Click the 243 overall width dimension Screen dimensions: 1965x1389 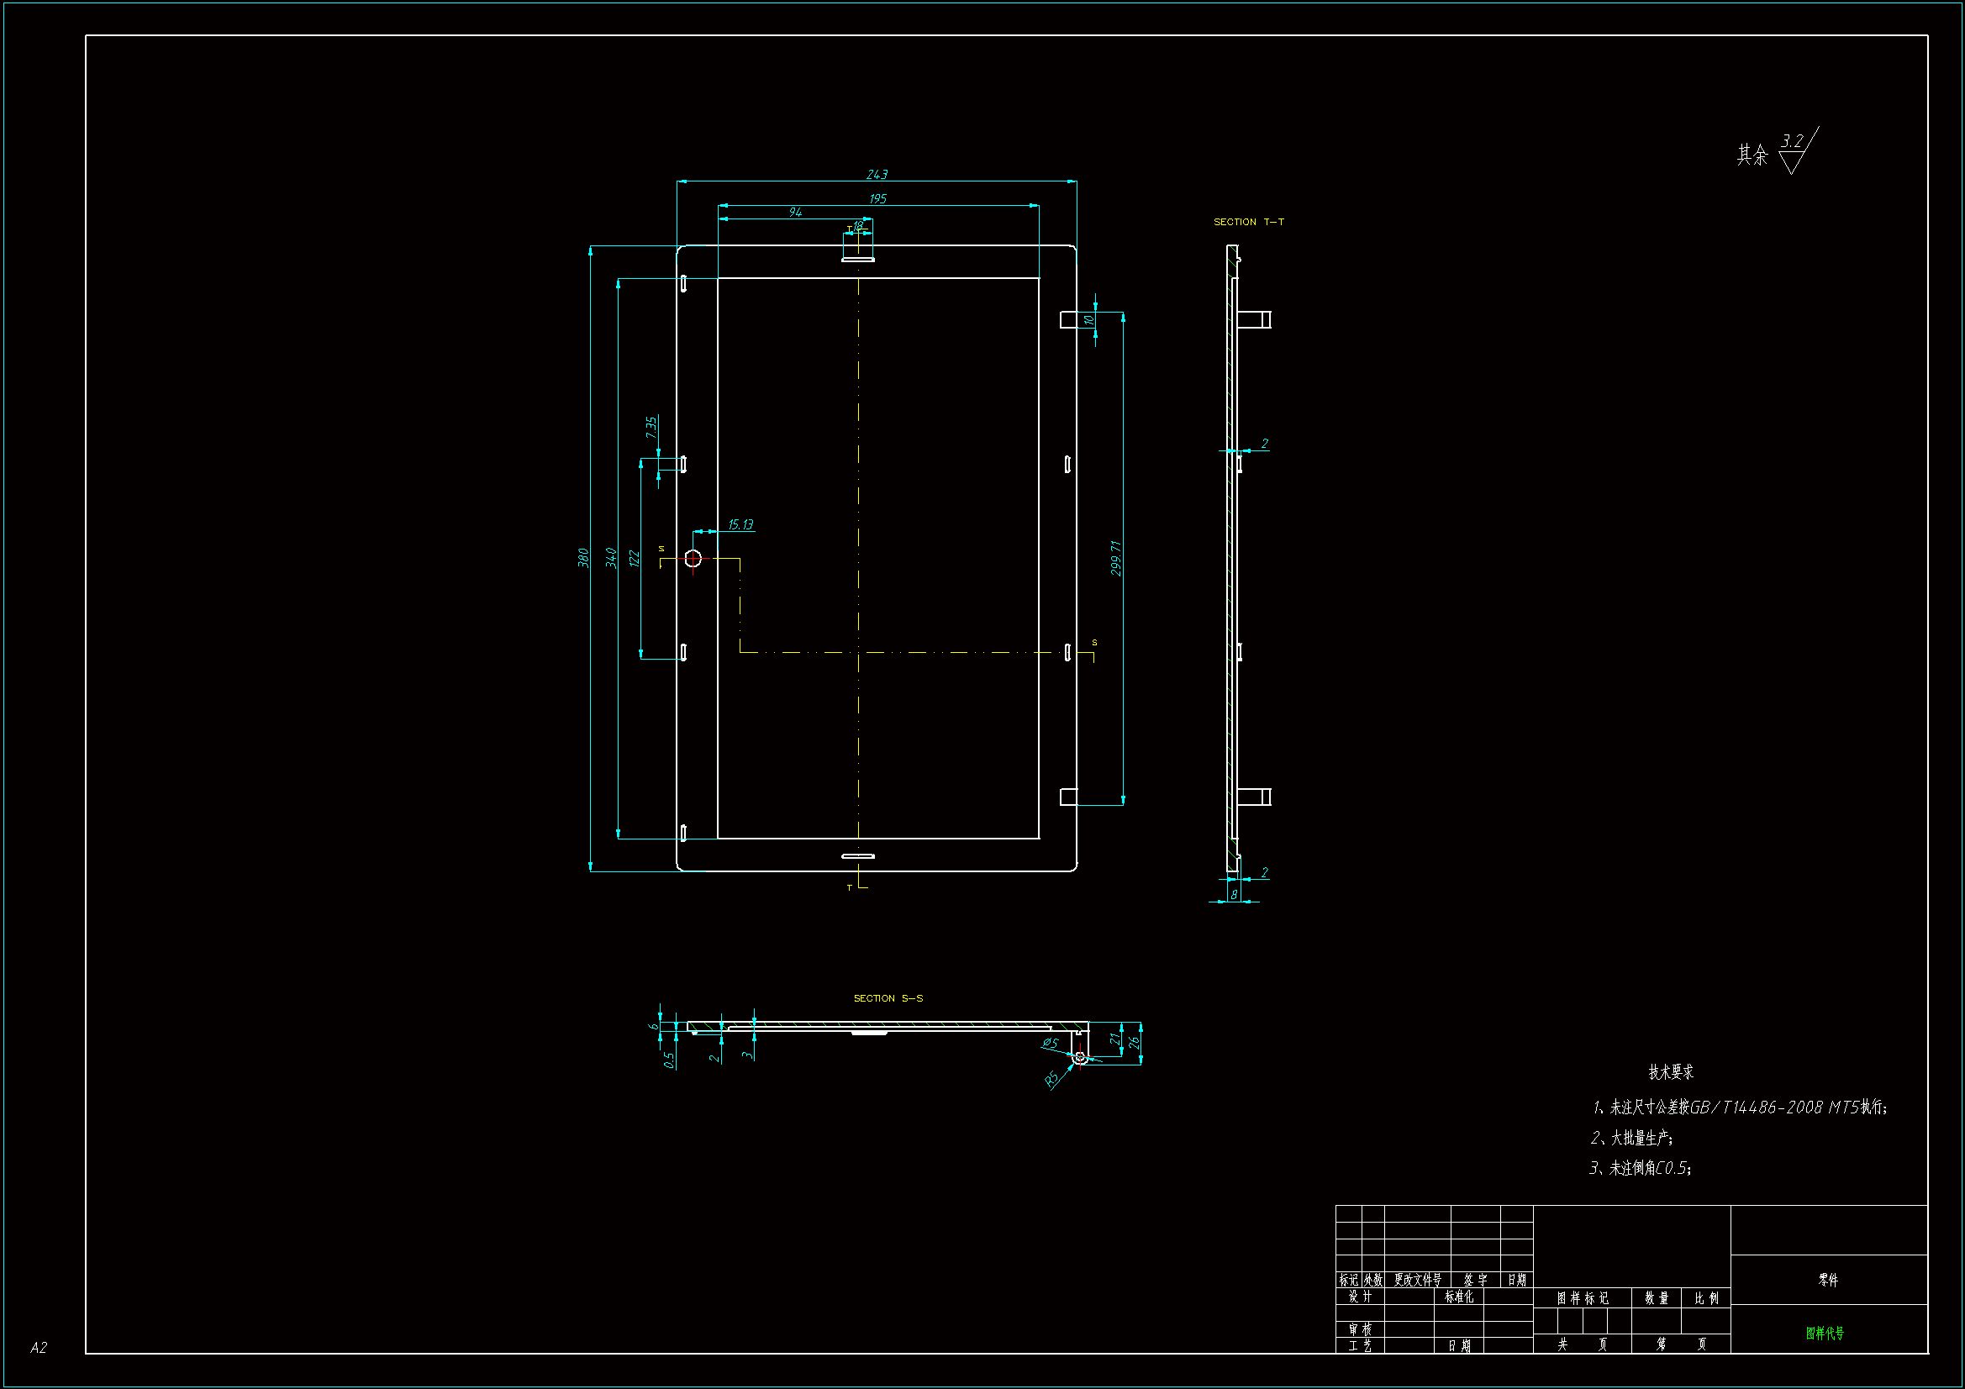[x=877, y=175]
